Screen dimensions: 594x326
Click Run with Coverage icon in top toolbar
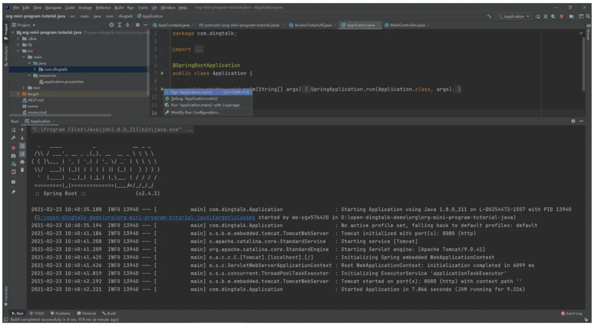553,16
